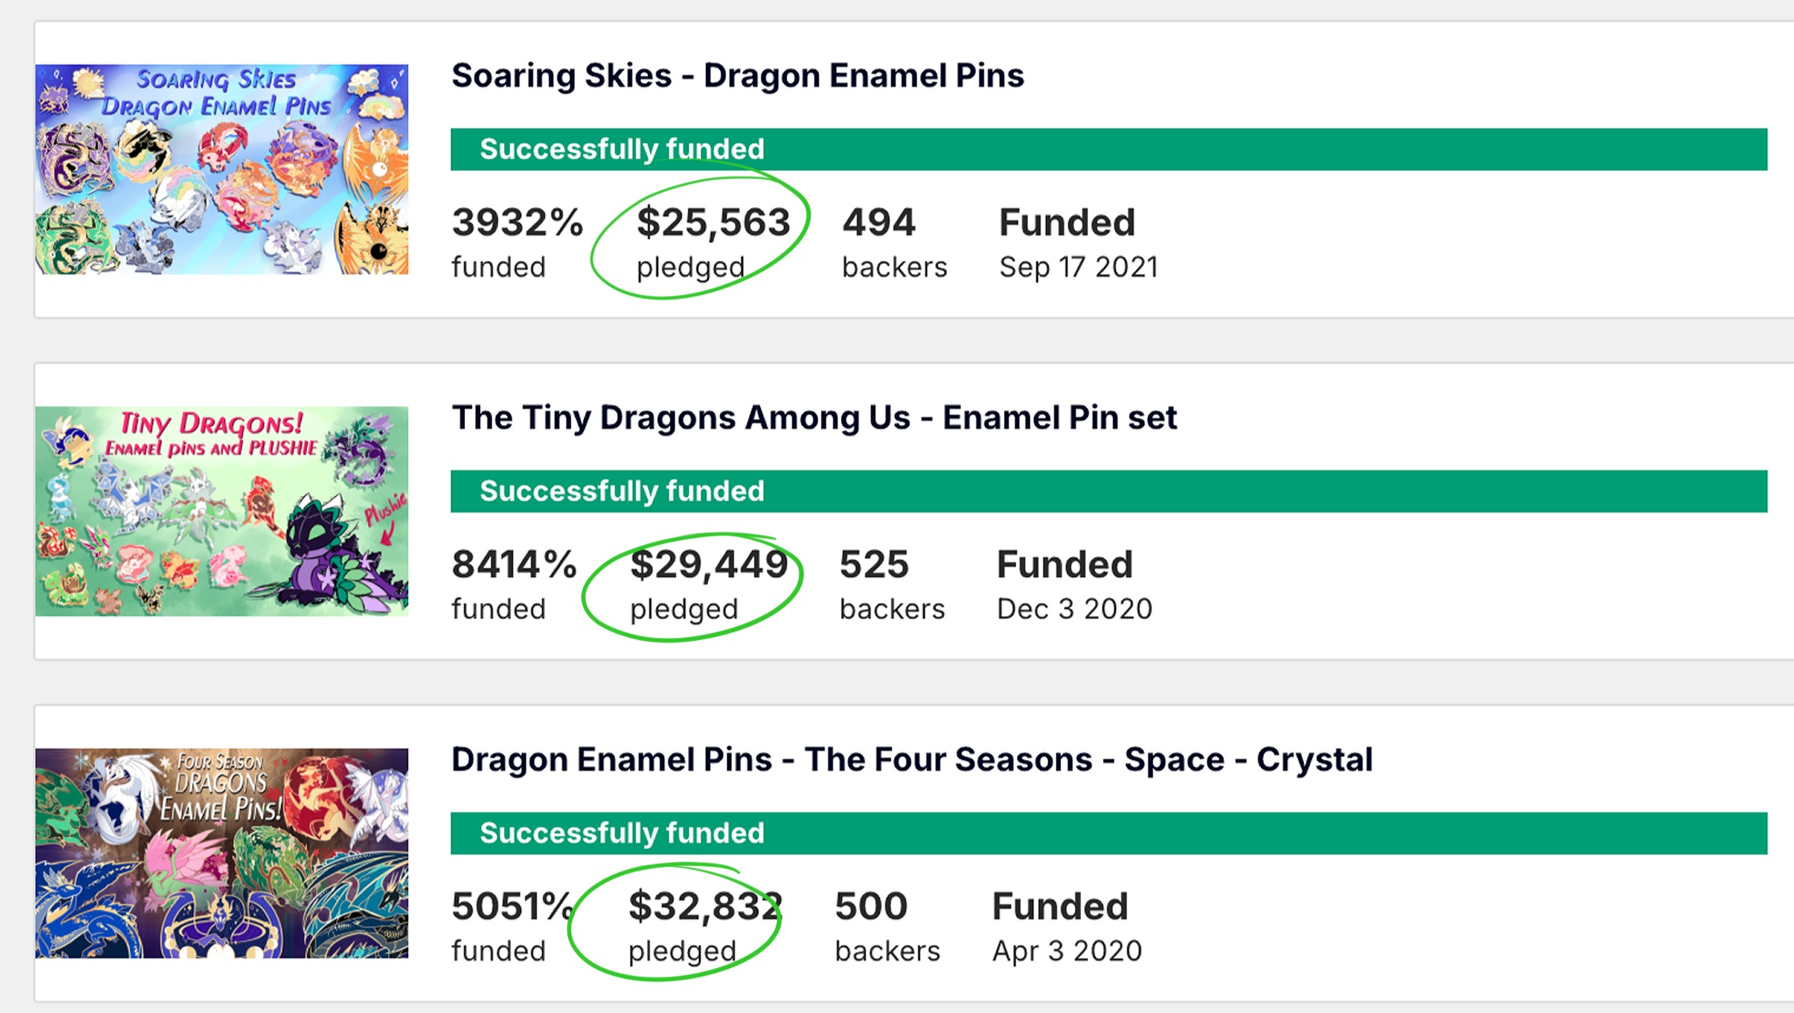Select the 5051% funded figure
Image resolution: width=1794 pixels, height=1013 pixels.
512,907
